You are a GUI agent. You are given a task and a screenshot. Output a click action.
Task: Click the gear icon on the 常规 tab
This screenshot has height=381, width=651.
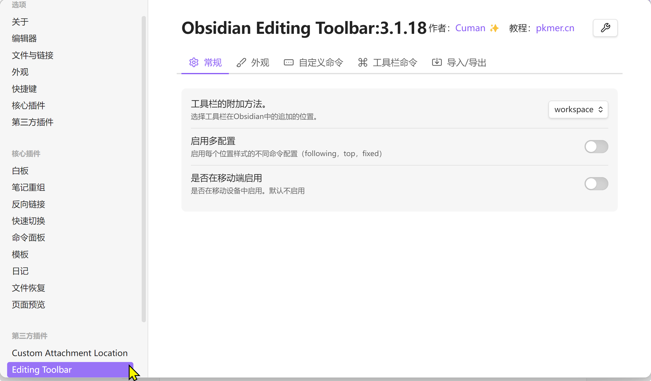194,62
